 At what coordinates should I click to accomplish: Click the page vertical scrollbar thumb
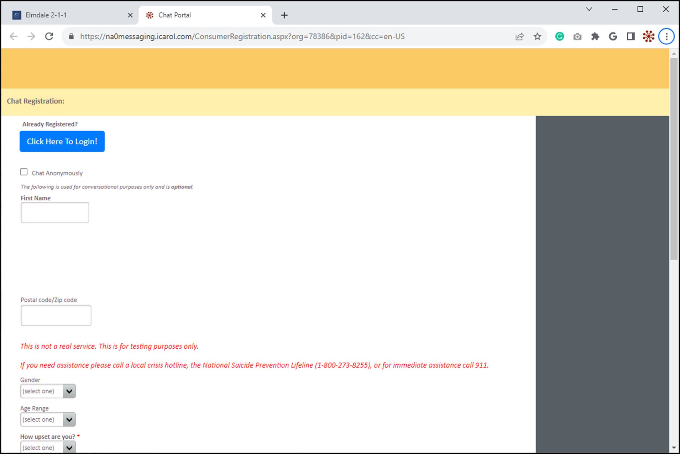point(674,158)
